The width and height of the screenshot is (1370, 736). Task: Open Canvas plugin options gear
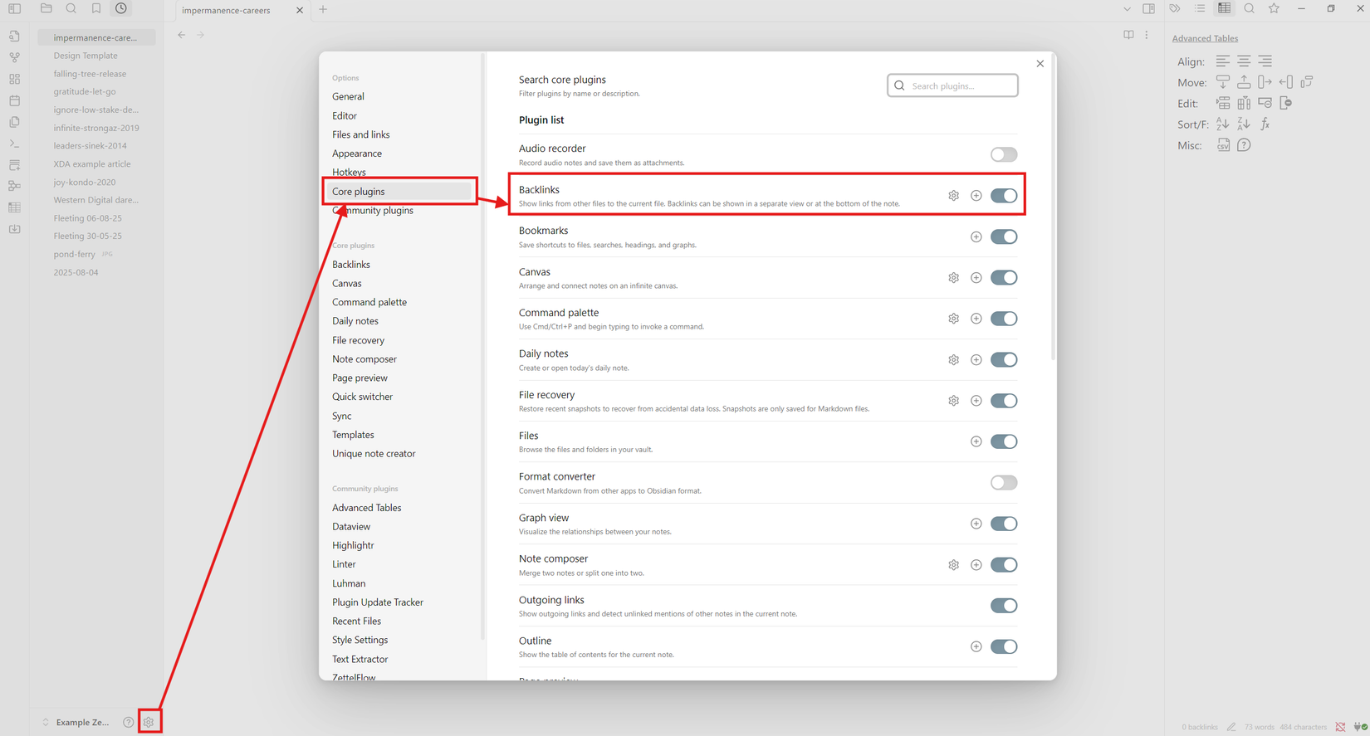pyautogui.click(x=953, y=278)
